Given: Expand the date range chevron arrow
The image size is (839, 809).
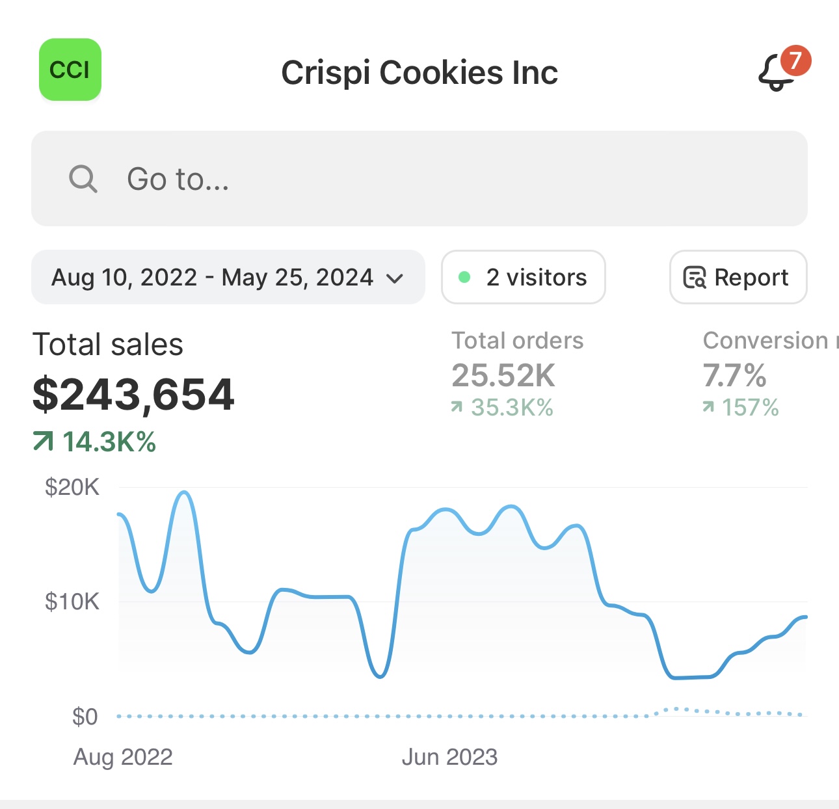Looking at the screenshot, I should pos(395,279).
